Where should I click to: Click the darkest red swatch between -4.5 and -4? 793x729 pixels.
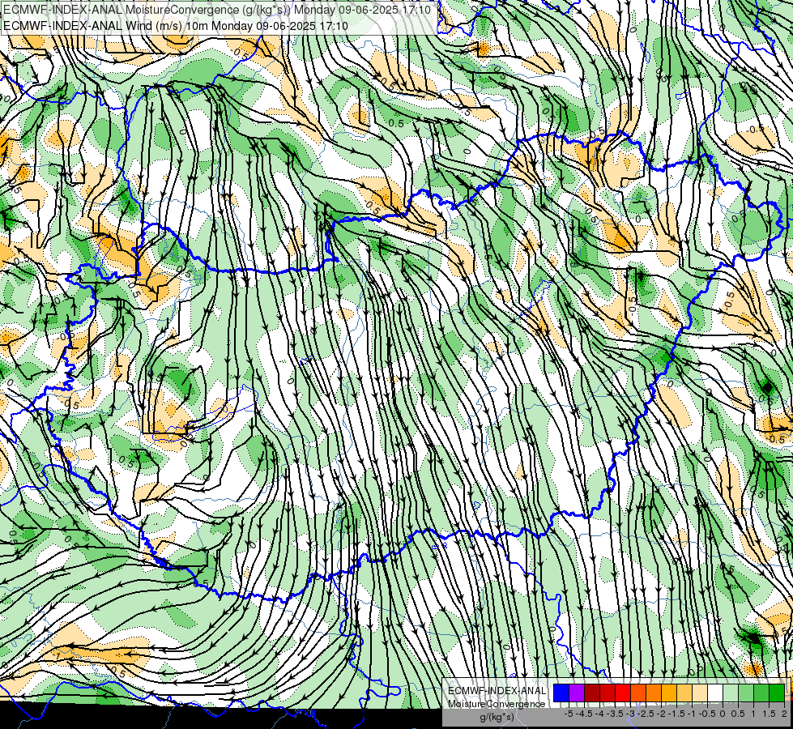point(592,693)
